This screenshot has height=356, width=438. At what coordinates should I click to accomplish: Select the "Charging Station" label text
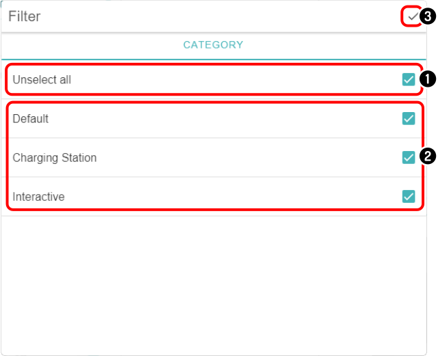point(55,158)
